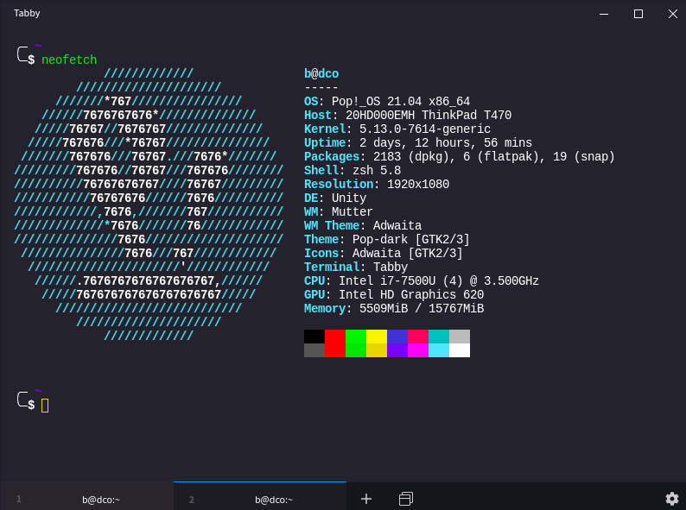686x510 pixels.
Task: Click the teal color block in the upper row
Action: click(x=439, y=337)
